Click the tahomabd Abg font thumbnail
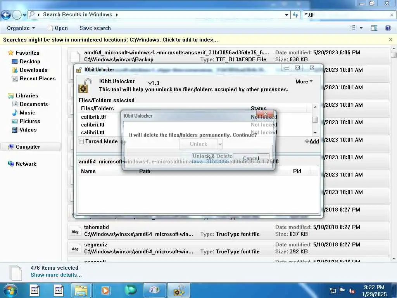Screen dimensions: 397x298 [75, 231]
